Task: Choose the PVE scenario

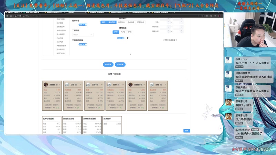Action: 130,32
